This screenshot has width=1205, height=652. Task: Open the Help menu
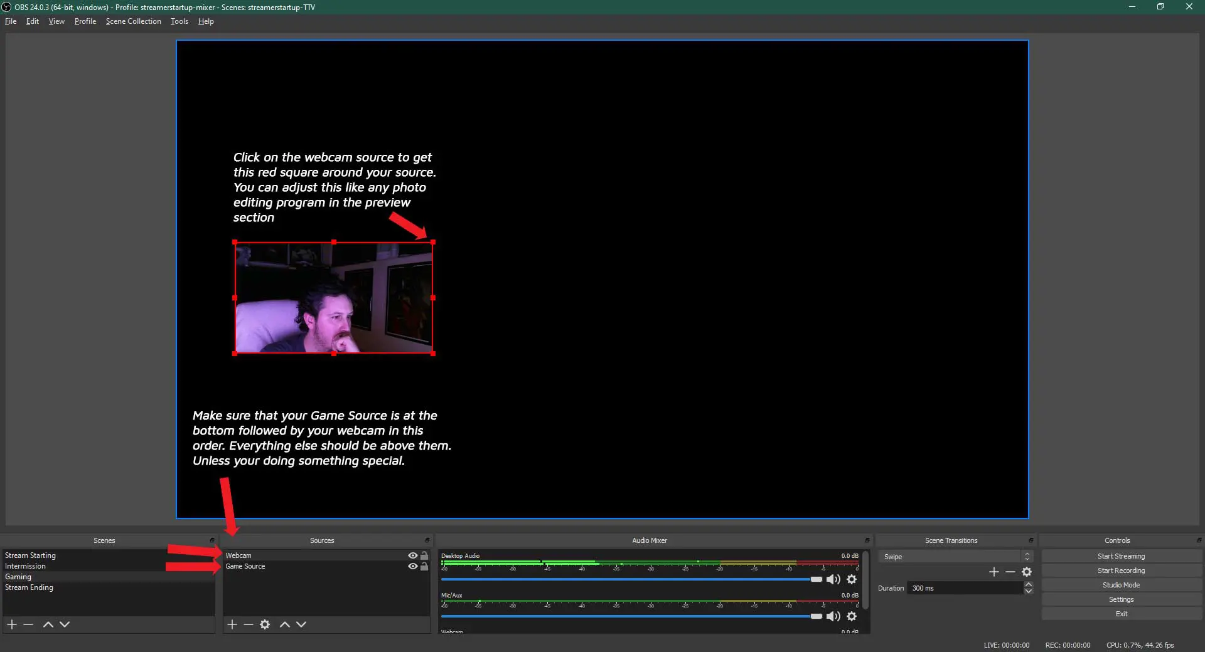coord(206,21)
